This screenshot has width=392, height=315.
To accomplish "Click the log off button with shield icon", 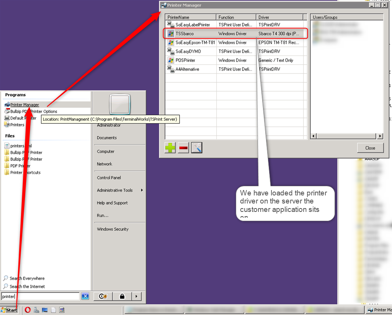I will (x=103, y=296).
